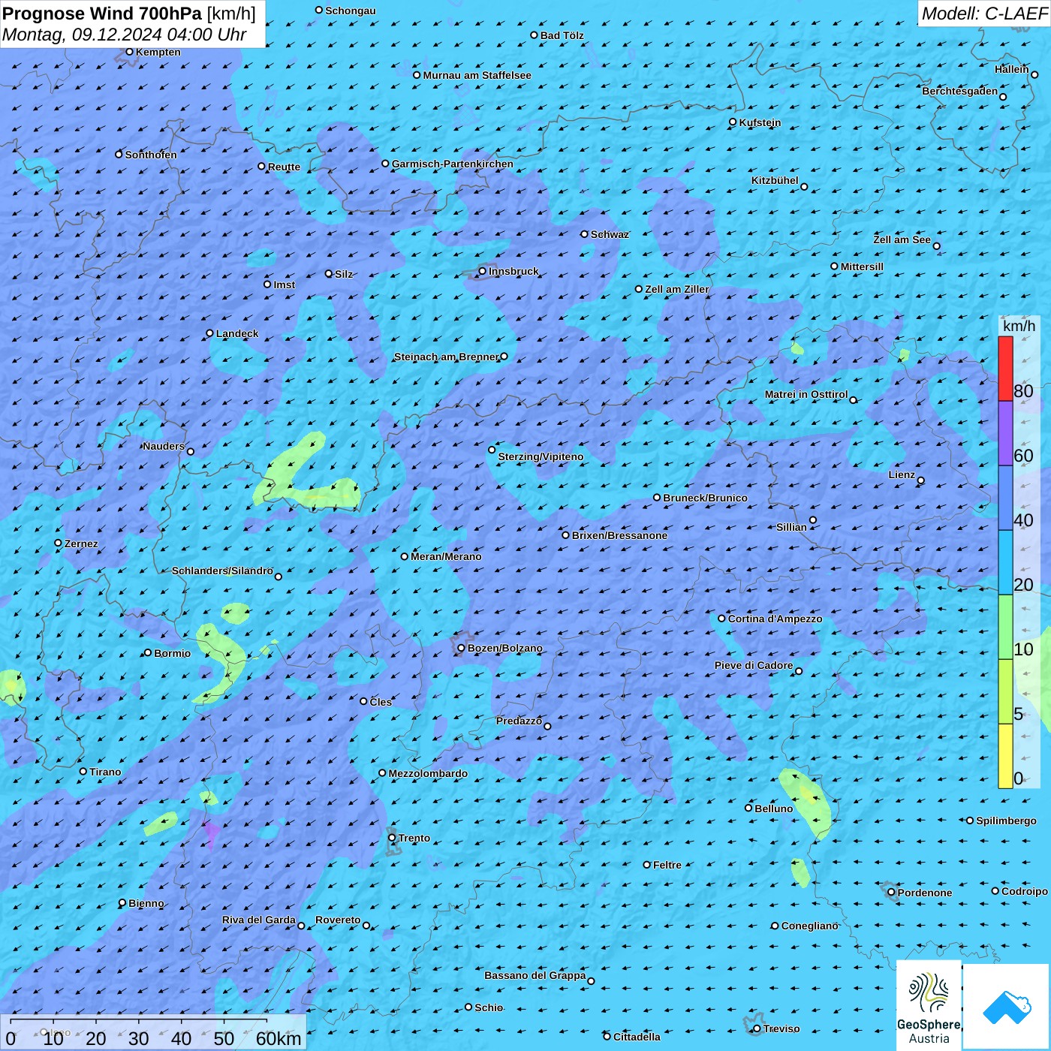Select the Meran/Merano label
The width and height of the screenshot is (1051, 1051).
[x=446, y=556]
